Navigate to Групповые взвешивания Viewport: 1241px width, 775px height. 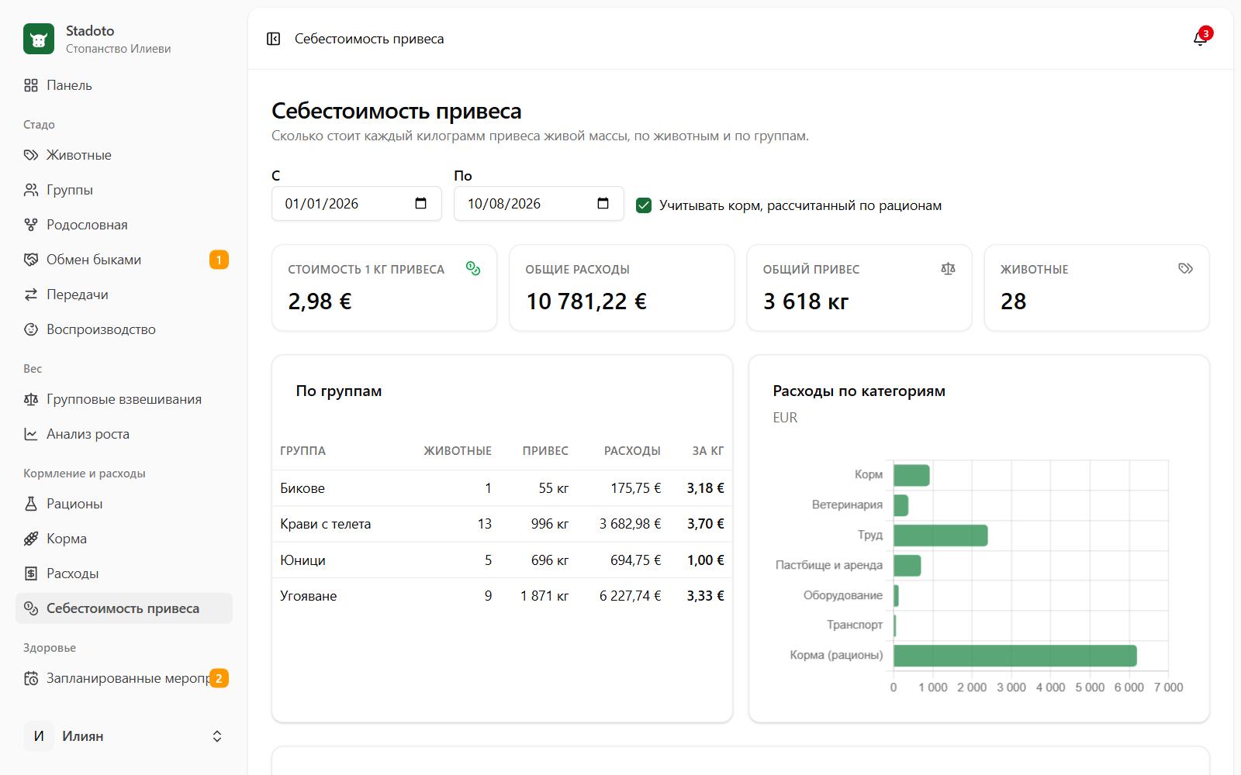(124, 399)
